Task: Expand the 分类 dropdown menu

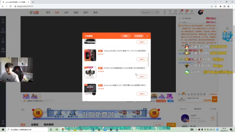Action: pyautogui.click(x=66, y=12)
